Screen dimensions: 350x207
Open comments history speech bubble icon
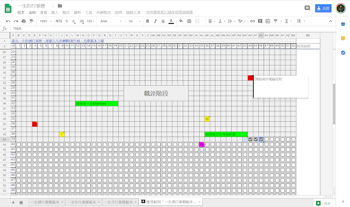[307, 8]
